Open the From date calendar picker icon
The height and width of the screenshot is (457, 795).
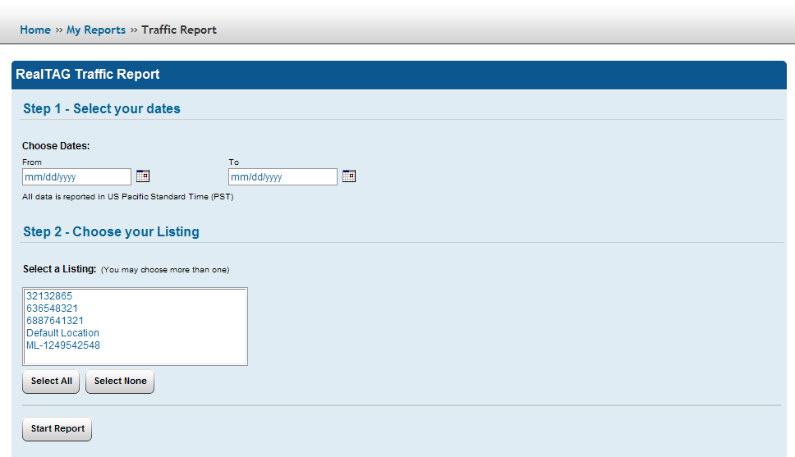pyautogui.click(x=143, y=176)
